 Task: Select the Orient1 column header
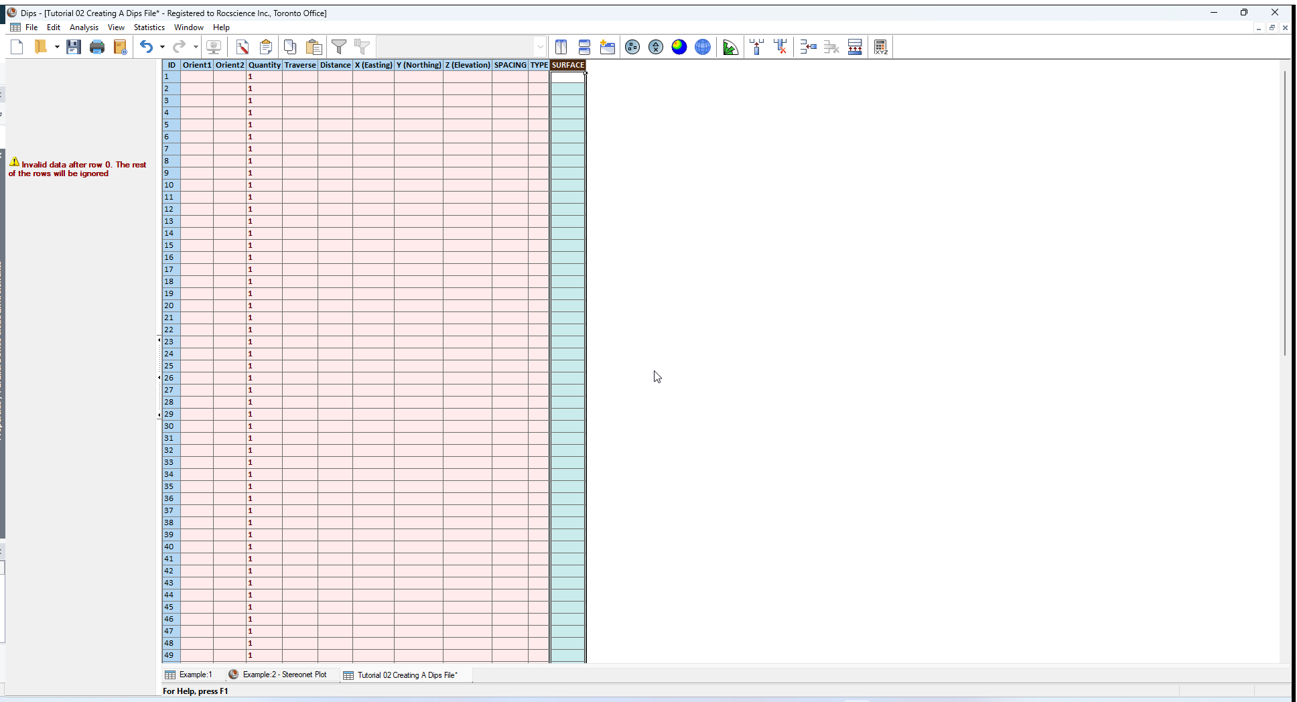point(197,65)
